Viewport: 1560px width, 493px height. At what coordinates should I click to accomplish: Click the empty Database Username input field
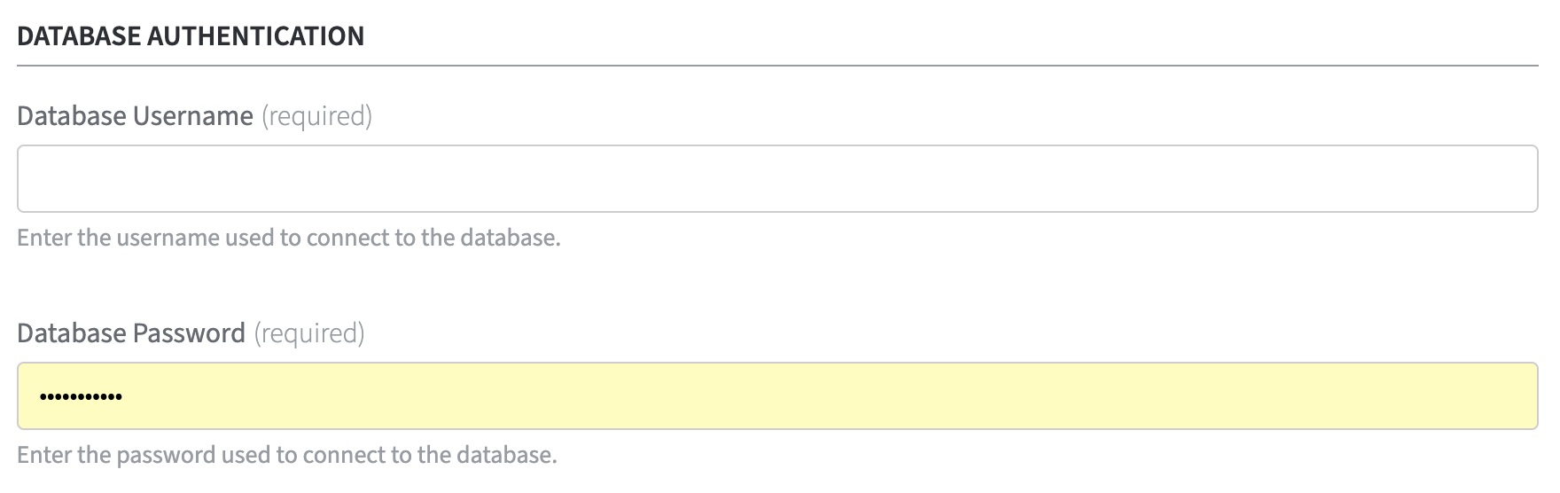pos(776,178)
